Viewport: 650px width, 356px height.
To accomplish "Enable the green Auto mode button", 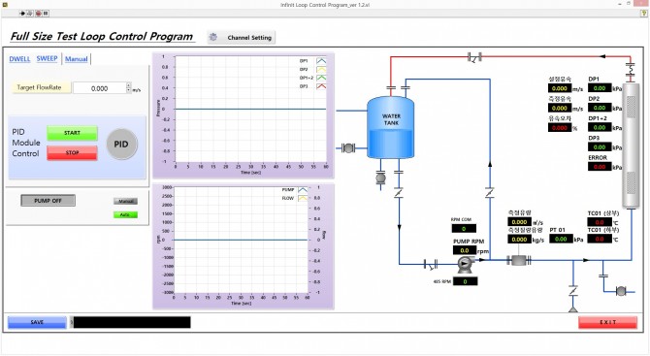I will (x=125, y=214).
